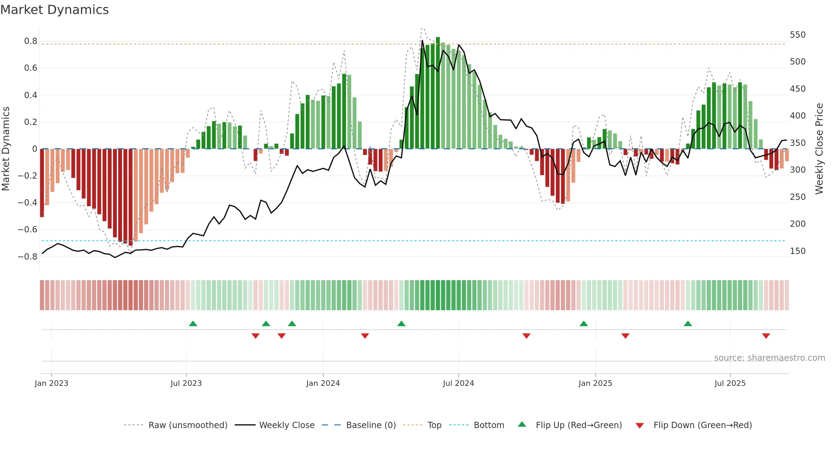Toggle the Flip Down (Green→Red) legend entry
837x471 pixels.
point(693,425)
